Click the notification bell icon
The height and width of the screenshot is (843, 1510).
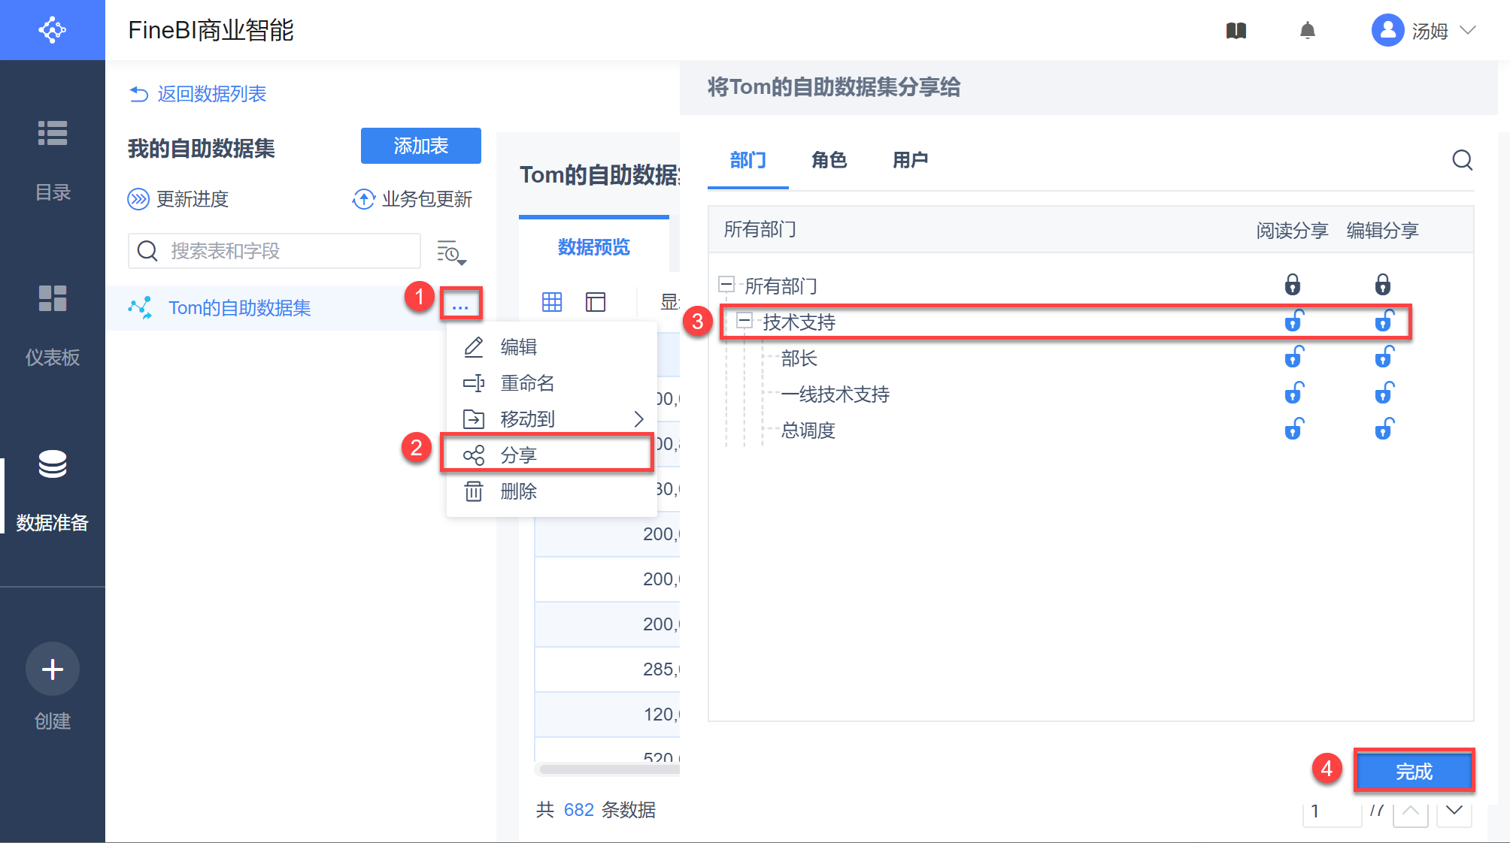point(1308,31)
